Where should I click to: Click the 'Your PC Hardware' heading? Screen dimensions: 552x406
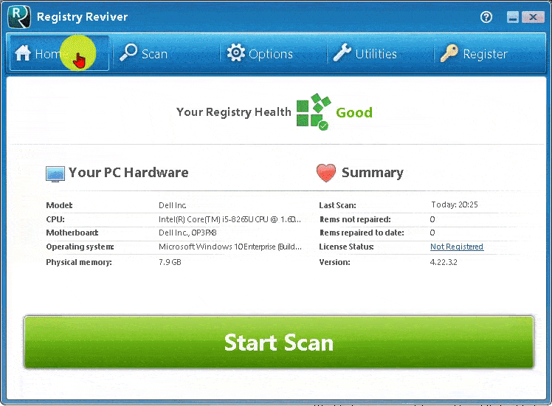pos(128,173)
